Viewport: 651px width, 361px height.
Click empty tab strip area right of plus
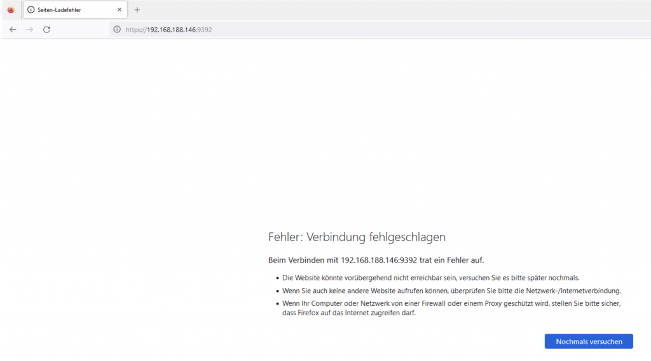click(381, 10)
